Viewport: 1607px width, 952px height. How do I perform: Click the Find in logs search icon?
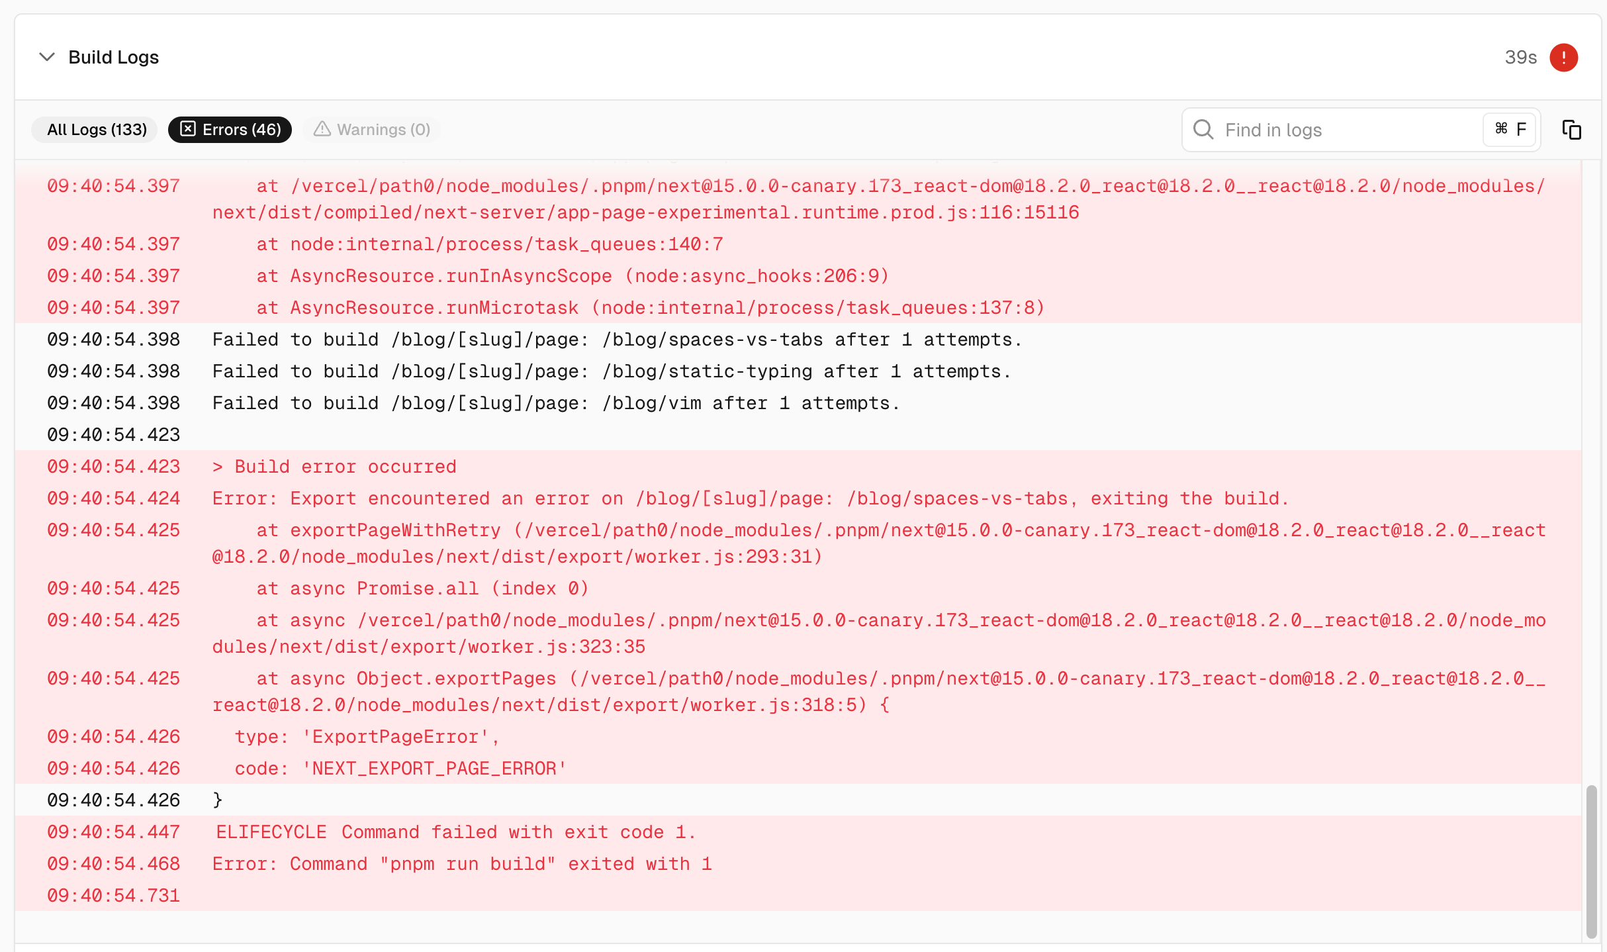[x=1203, y=129]
